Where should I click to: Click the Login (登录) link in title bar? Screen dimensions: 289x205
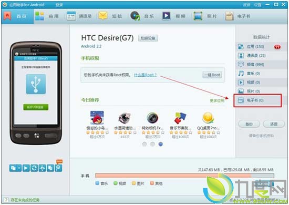point(59,5)
